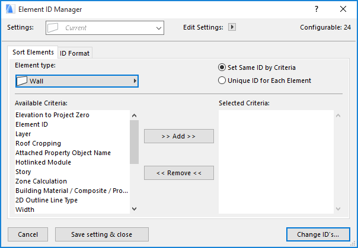Switch to the ID Format tab

(75, 53)
